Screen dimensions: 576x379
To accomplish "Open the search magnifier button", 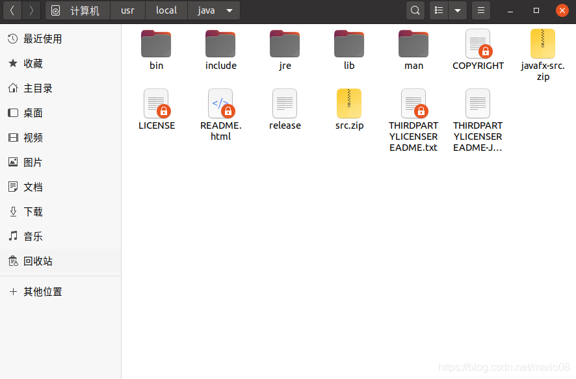I will [x=415, y=10].
